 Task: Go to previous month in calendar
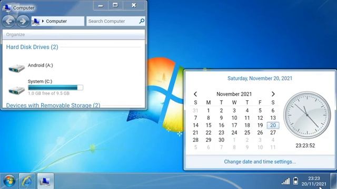pos(195,94)
